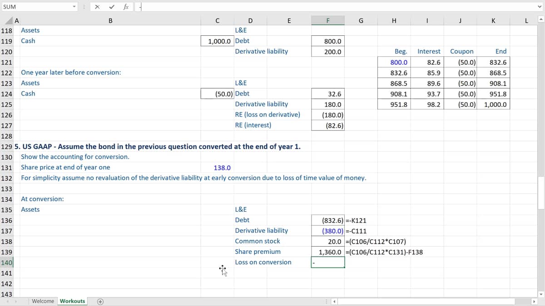The width and height of the screenshot is (545, 306).
Task: Select the (50.0) cash cell in row 124
Action: click(x=217, y=94)
